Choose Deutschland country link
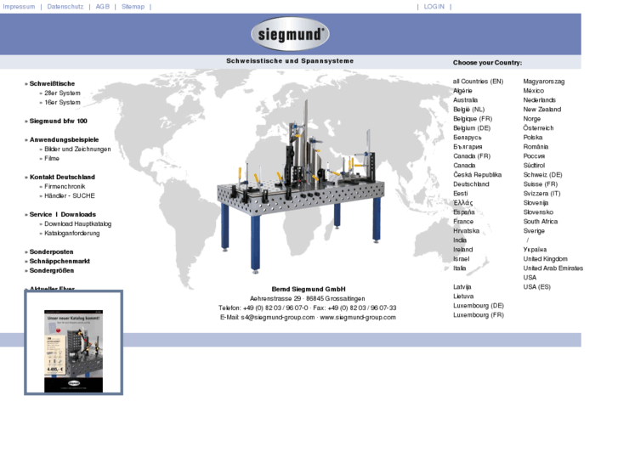This screenshot has width=618, height=463. 471,184
